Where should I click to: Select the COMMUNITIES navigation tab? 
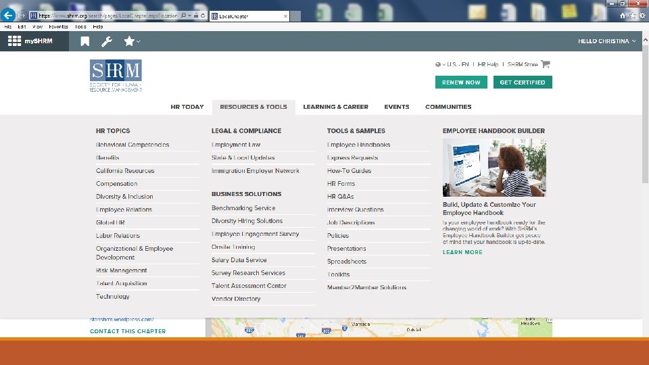pyautogui.click(x=448, y=107)
